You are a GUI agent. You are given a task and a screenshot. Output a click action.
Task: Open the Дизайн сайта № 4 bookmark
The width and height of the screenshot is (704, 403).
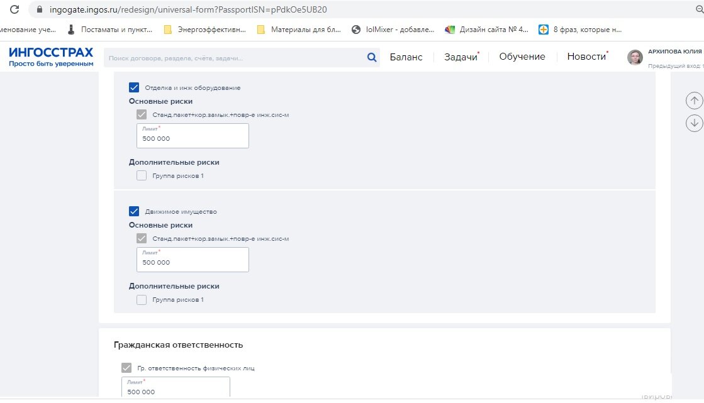point(487,30)
